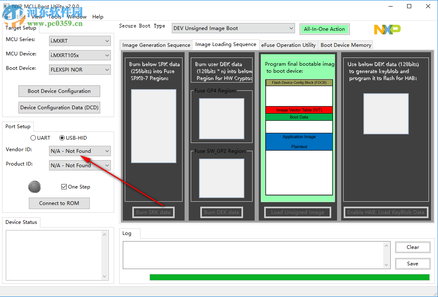Open Boot Device Configuration
This screenshot has height=297, width=438.
click(x=59, y=91)
